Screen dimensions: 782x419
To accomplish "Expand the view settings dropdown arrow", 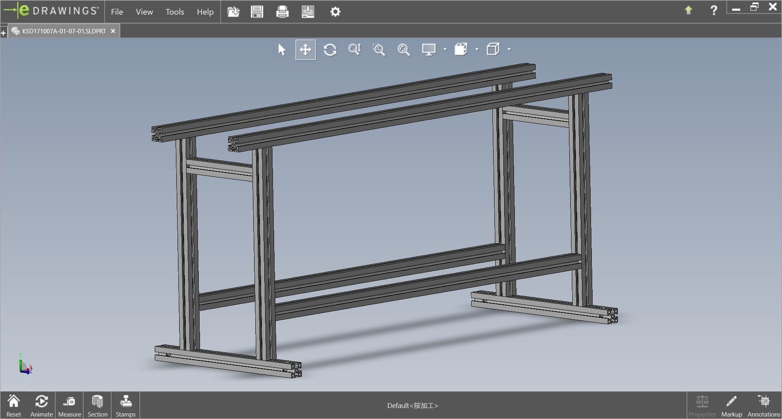I will tap(477, 50).
